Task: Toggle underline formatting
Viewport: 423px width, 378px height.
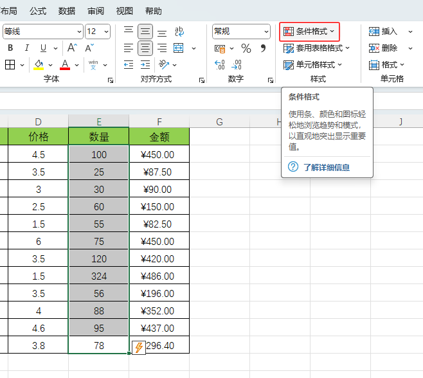Action: click(x=43, y=48)
